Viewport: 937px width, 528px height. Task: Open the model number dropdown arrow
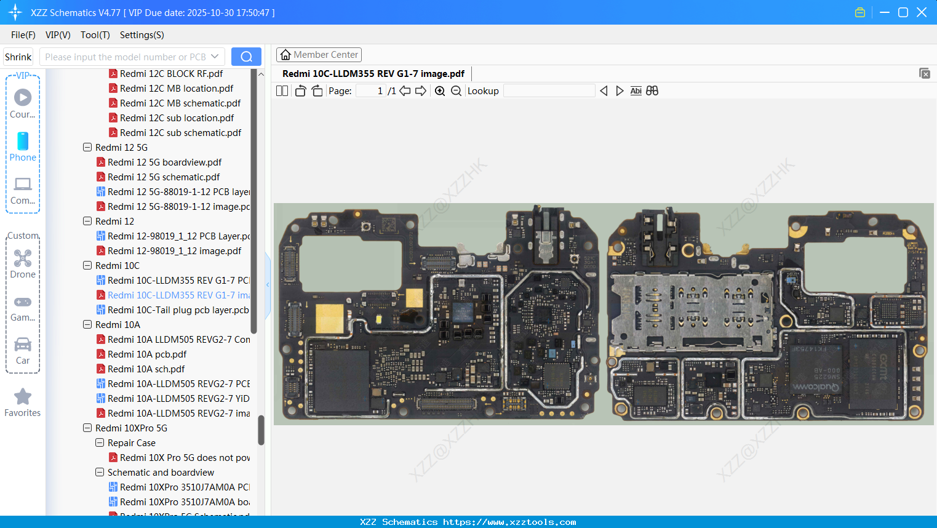point(215,57)
